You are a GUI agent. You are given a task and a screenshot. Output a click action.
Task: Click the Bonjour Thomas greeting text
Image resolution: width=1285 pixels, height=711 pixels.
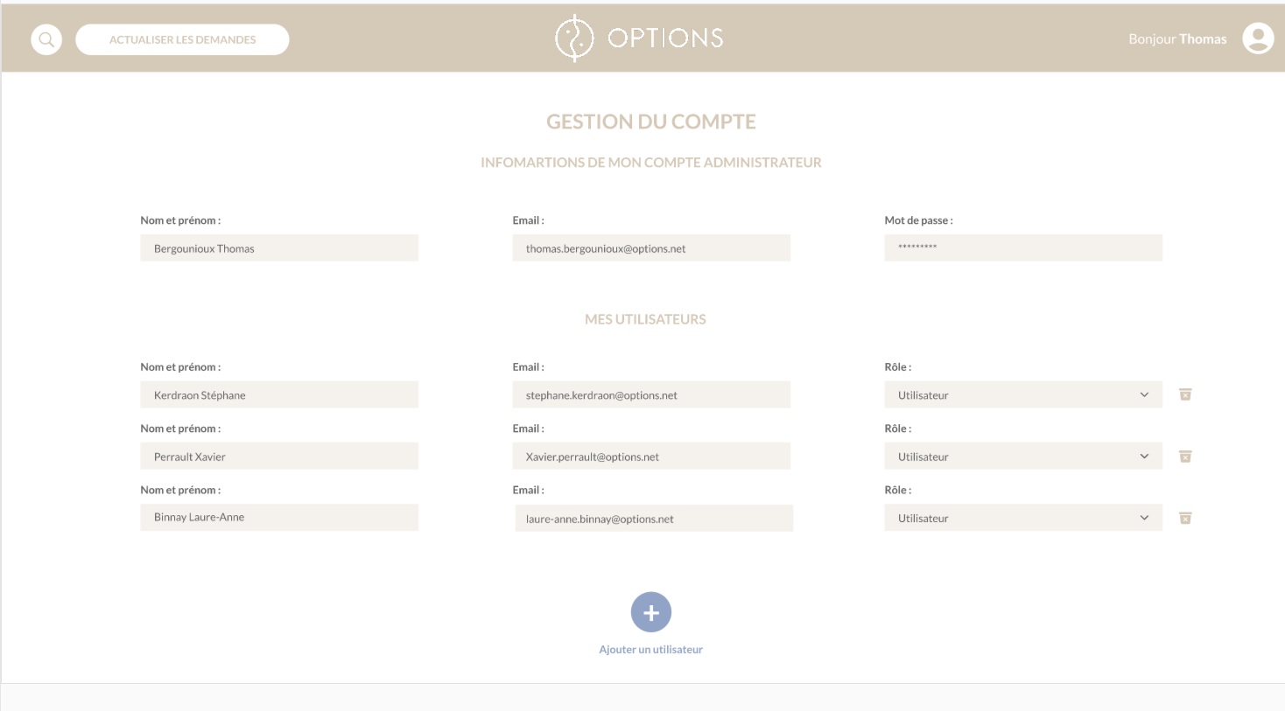click(x=1176, y=39)
